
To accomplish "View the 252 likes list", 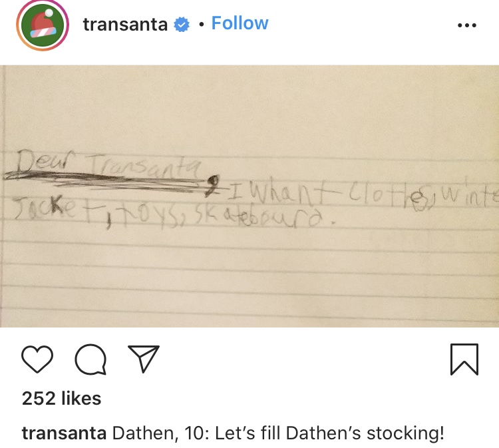I will pos(61,398).
